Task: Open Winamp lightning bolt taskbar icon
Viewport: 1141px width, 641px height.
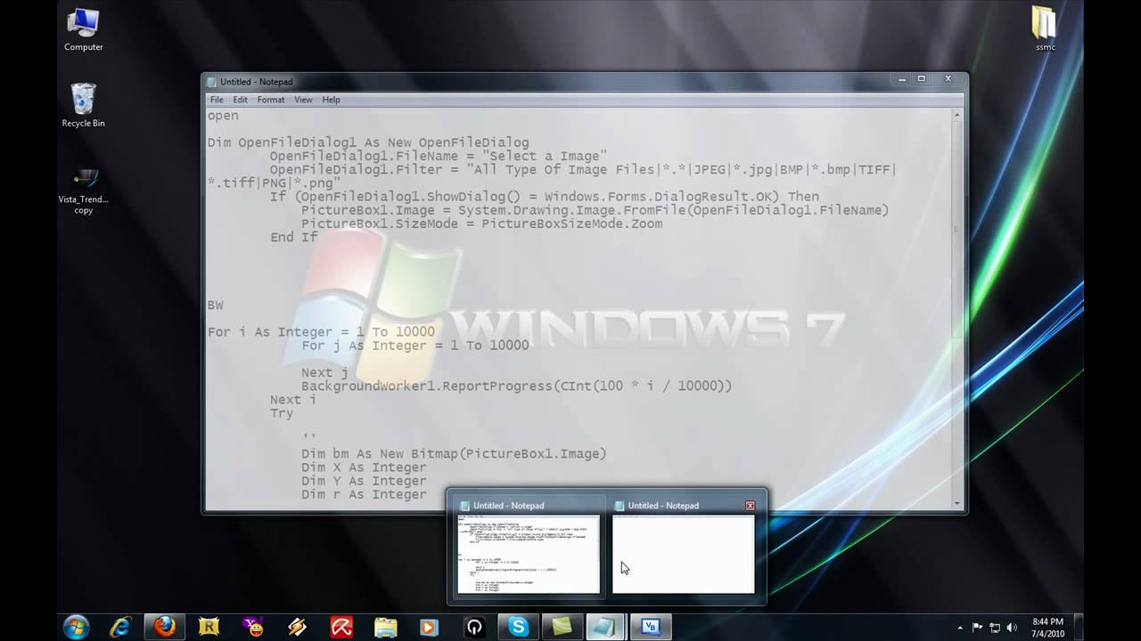Action: coord(297,628)
